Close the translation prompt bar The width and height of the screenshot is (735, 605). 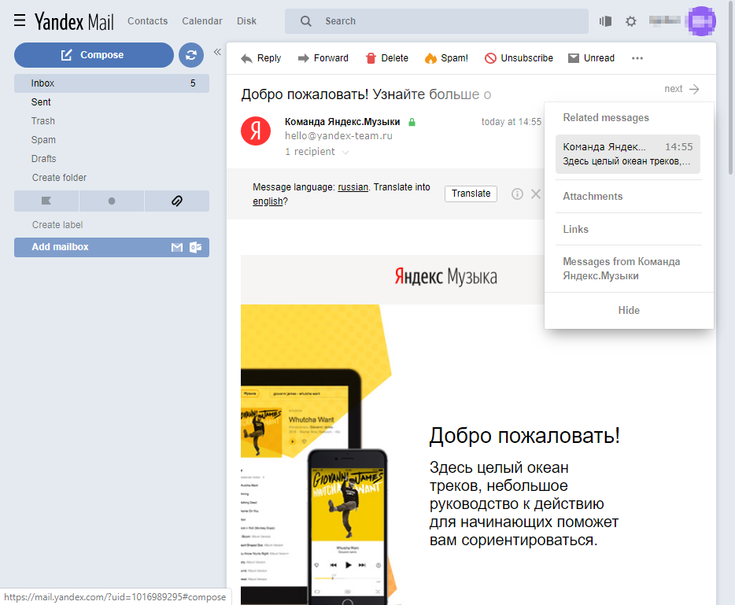point(536,194)
